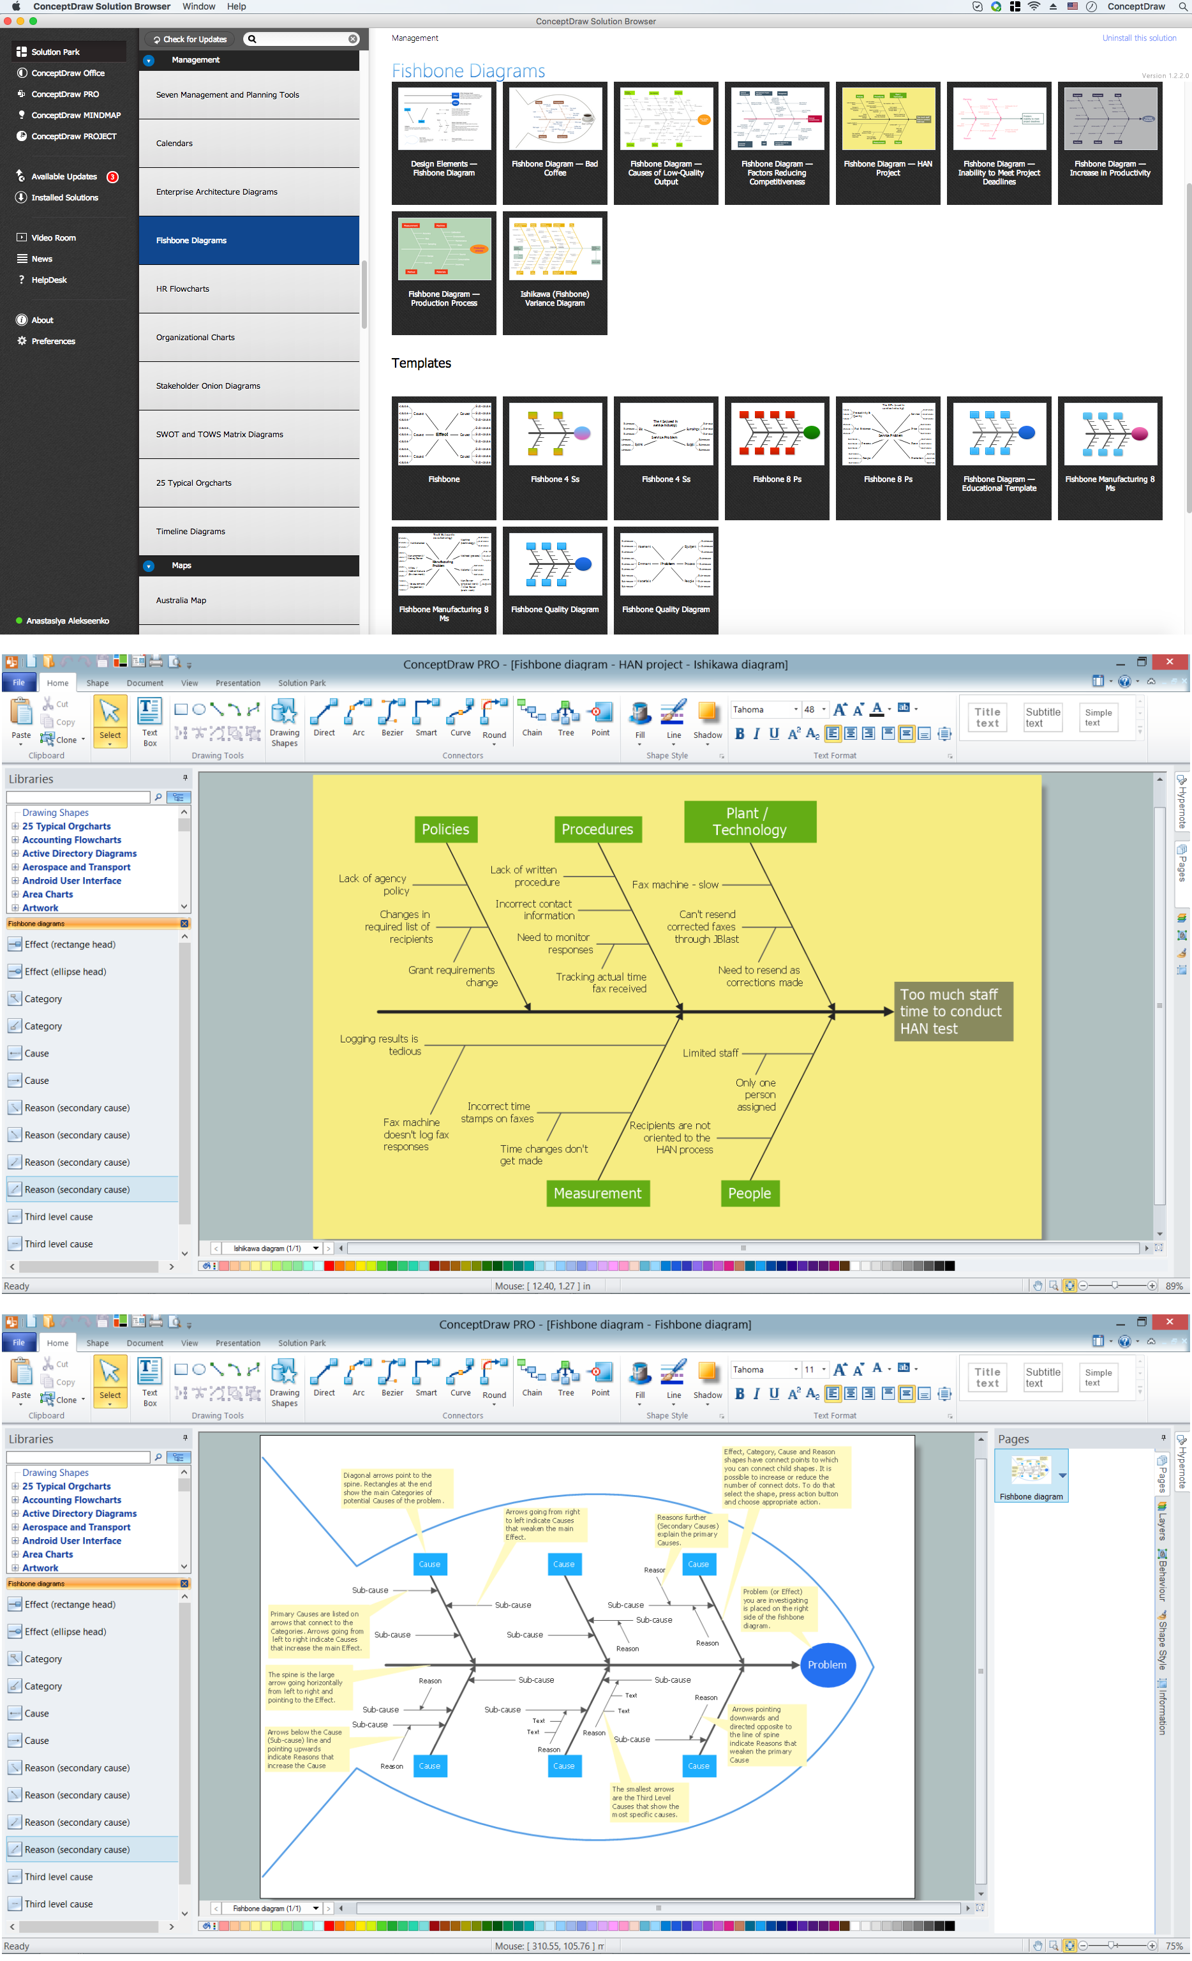Open the Window menu in the macOS menu bar

199,6
